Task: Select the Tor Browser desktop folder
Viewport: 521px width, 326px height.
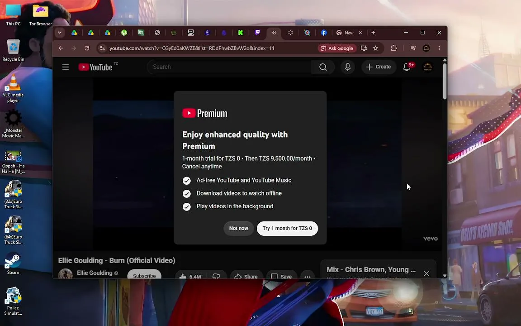Action: (x=41, y=14)
